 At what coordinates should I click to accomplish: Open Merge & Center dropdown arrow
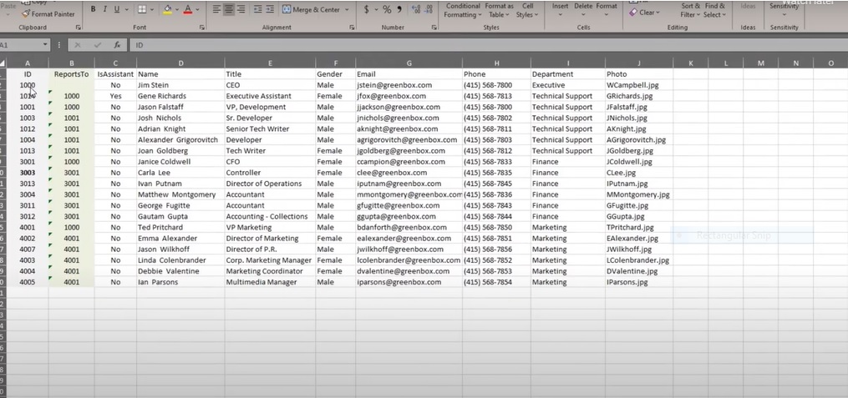click(x=346, y=9)
